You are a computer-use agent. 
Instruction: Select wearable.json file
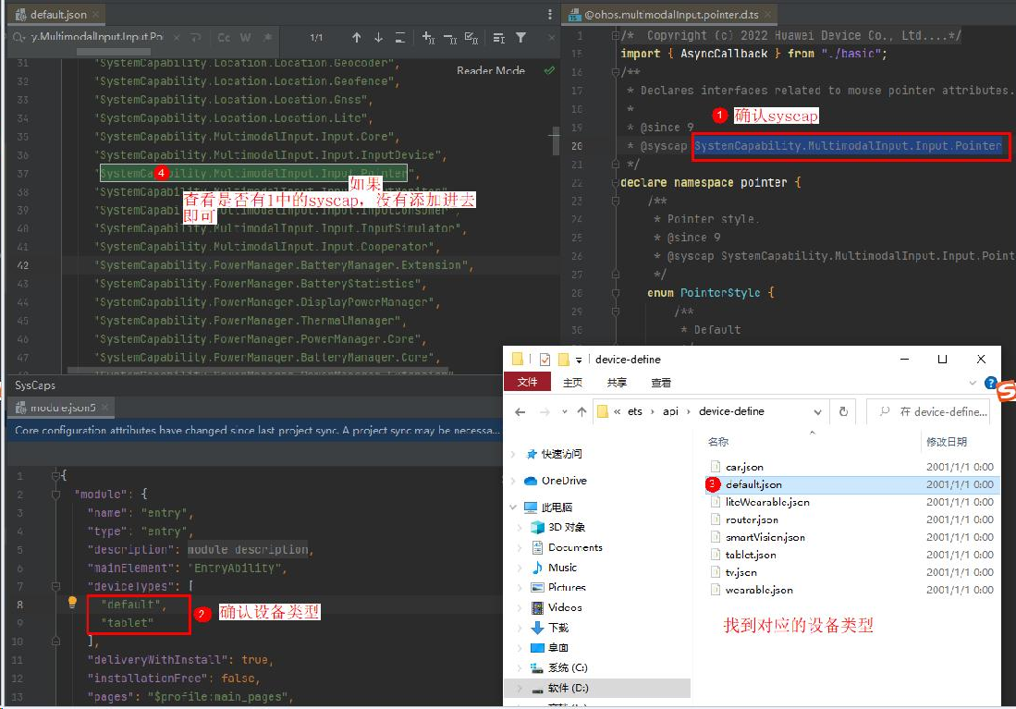(759, 589)
